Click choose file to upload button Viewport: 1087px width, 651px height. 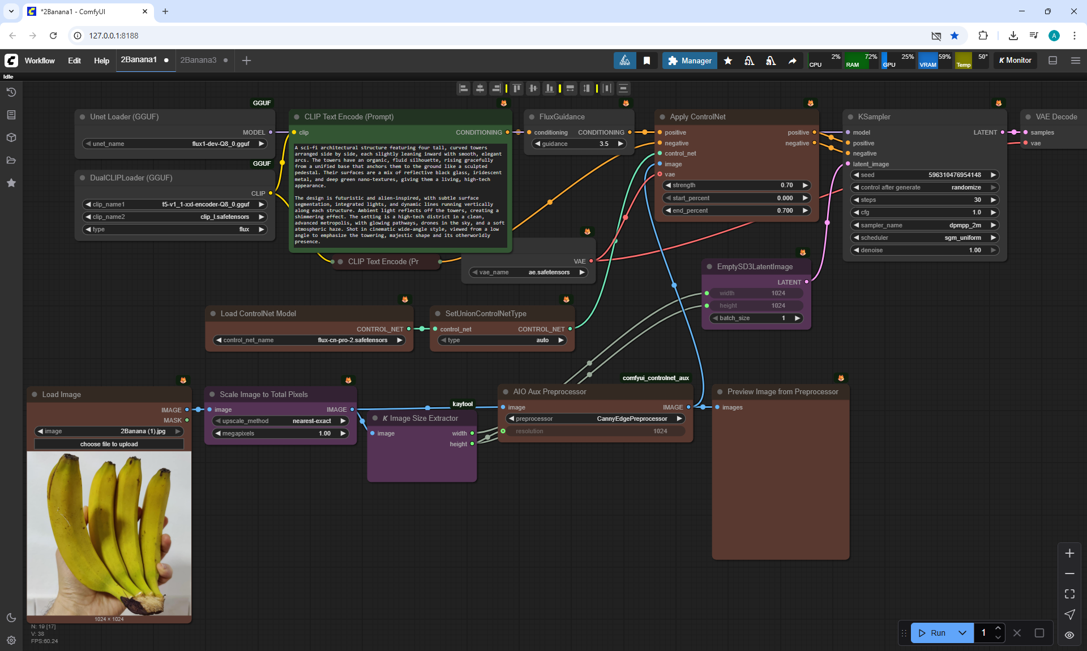[109, 444]
